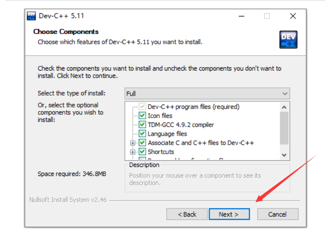Click the Choose Components heading
The width and height of the screenshot is (329, 235).
66,32
